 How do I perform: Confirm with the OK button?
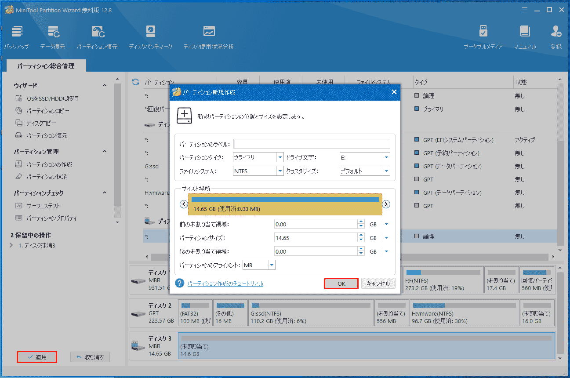point(341,283)
